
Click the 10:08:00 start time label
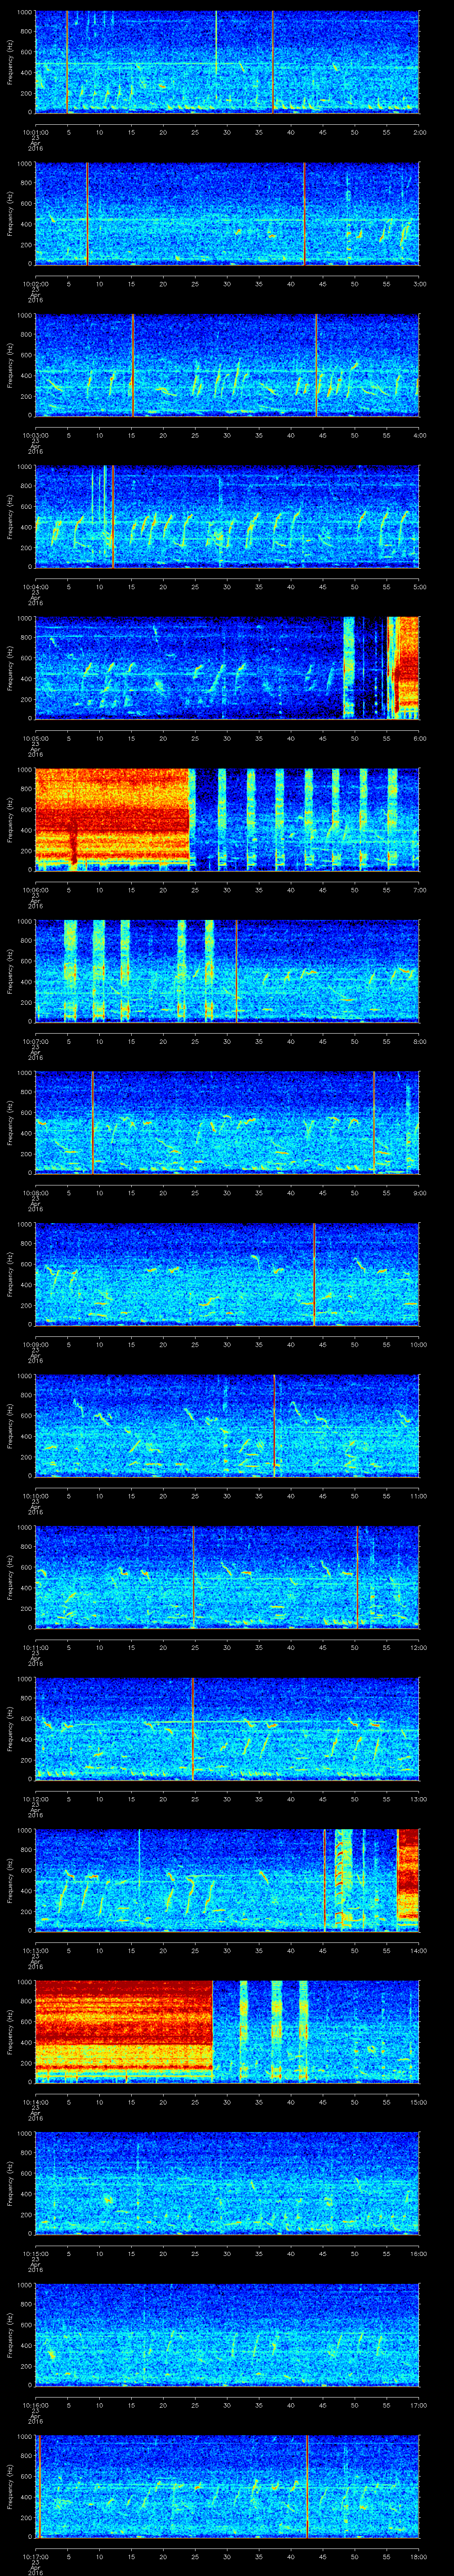point(35,1192)
